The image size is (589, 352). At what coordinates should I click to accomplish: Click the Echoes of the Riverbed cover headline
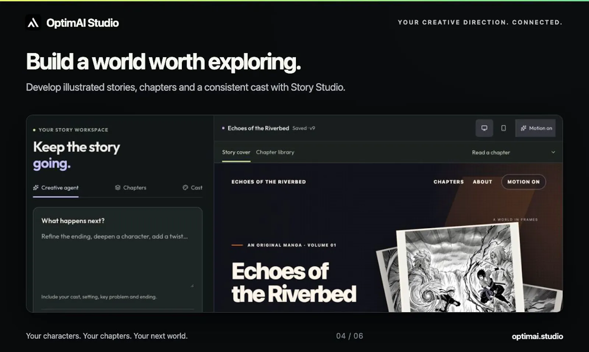[x=294, y=282]
